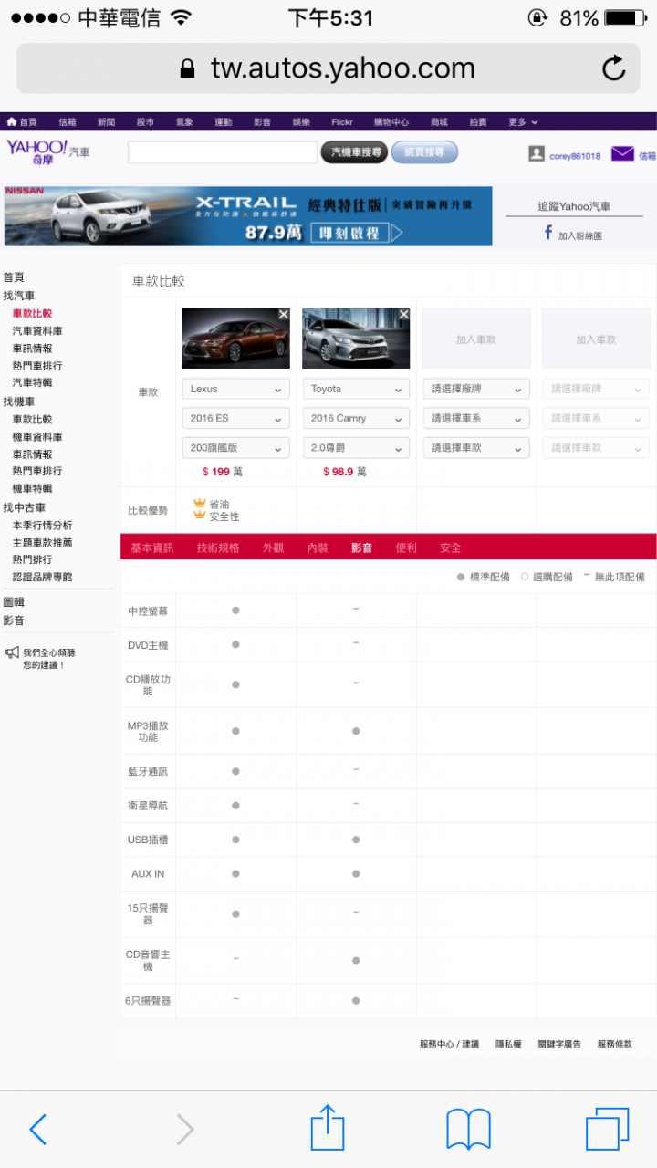
Task: Open the Lexus brand dropdown
Action: click(236, 389)
